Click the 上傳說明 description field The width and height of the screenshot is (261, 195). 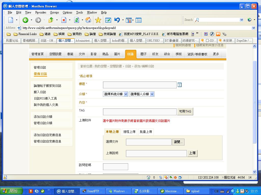156,153
